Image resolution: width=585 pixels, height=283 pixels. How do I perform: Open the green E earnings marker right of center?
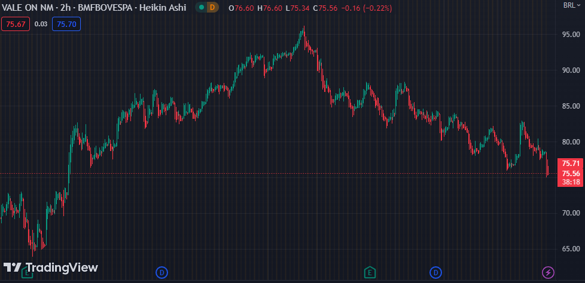tap(370, 273)
